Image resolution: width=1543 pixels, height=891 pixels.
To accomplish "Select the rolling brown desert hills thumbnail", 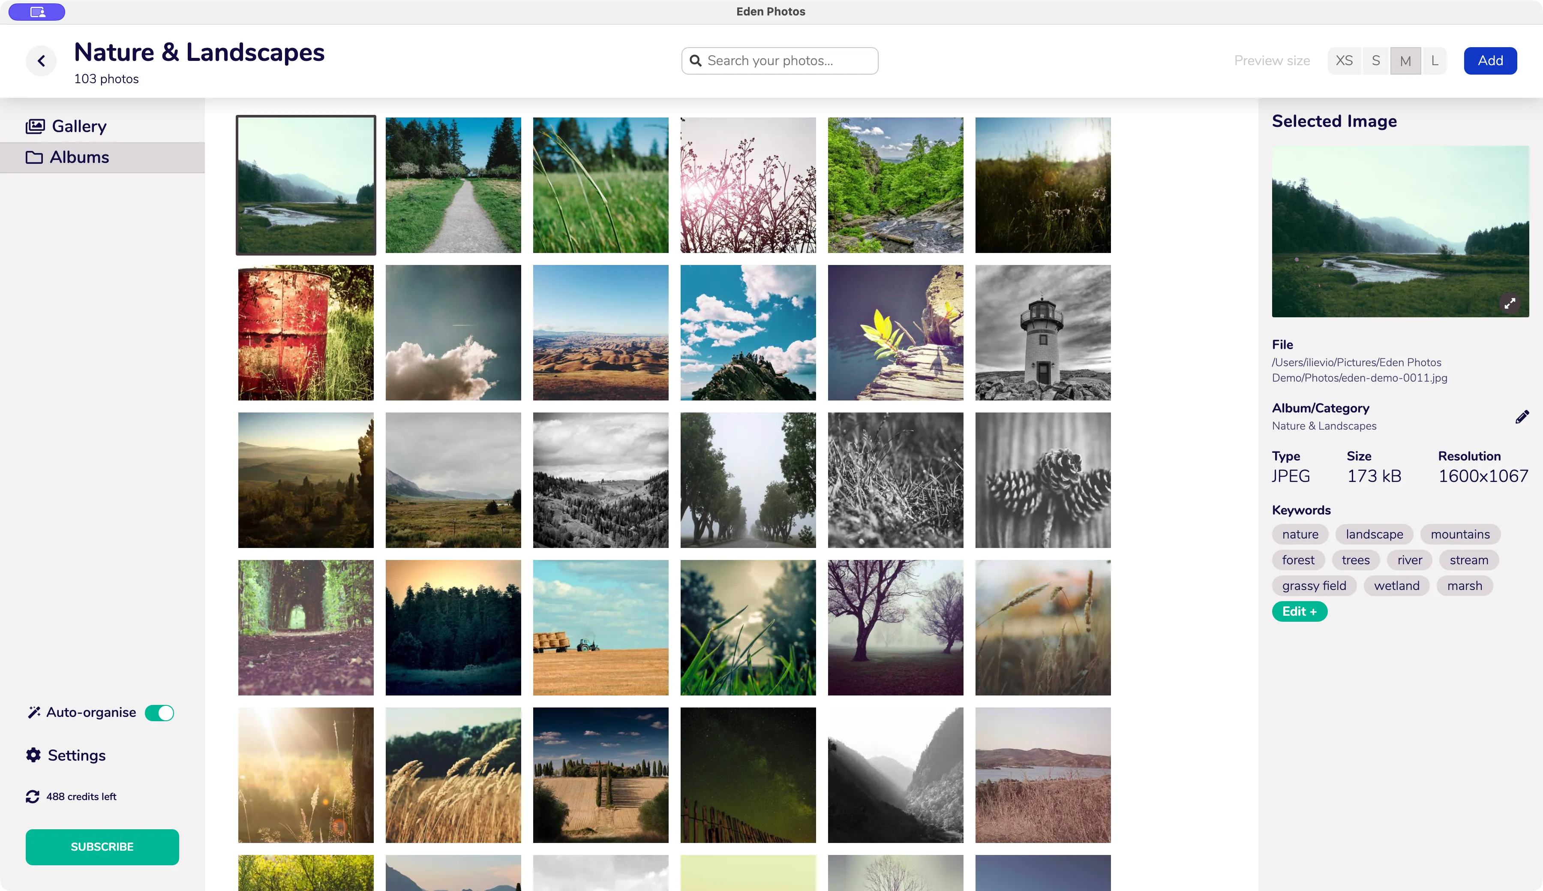I will click(600, 332).
